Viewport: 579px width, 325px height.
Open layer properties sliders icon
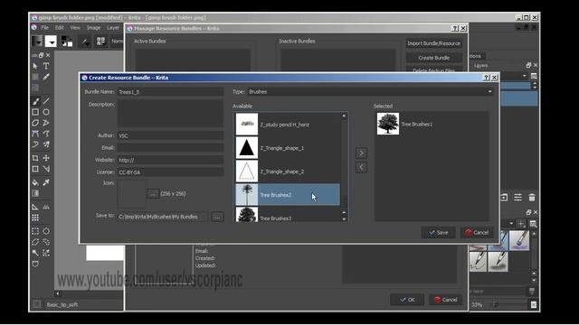click(x=517, y=198)
